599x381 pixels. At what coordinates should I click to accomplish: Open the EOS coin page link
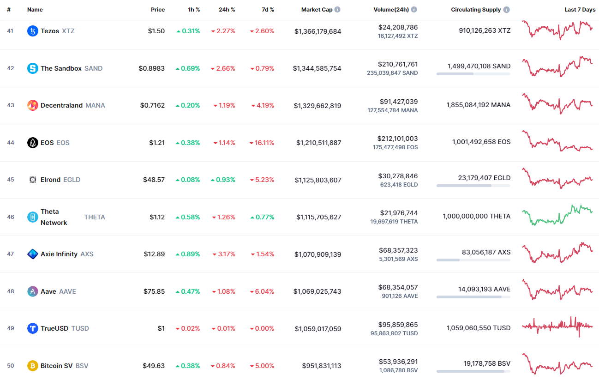tap(48, 143)
